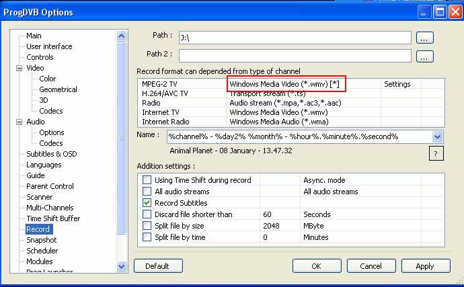The image size is (464, 287).
Task: Uncheck the Record Subtitles checkbox
Action: (147, 203)
